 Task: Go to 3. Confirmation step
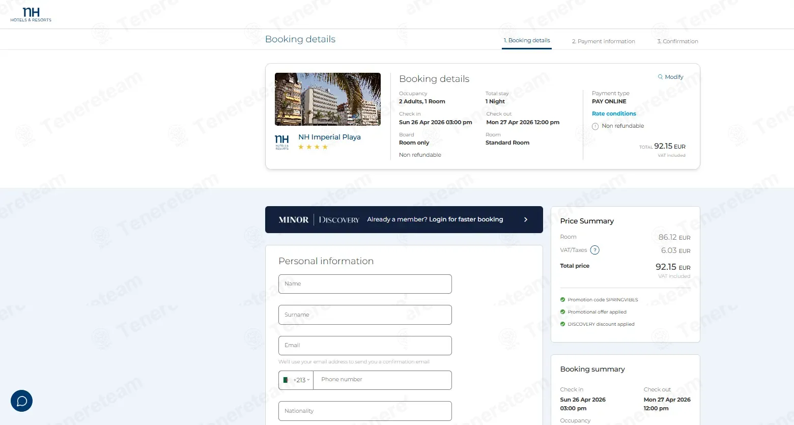pos(677,41)
